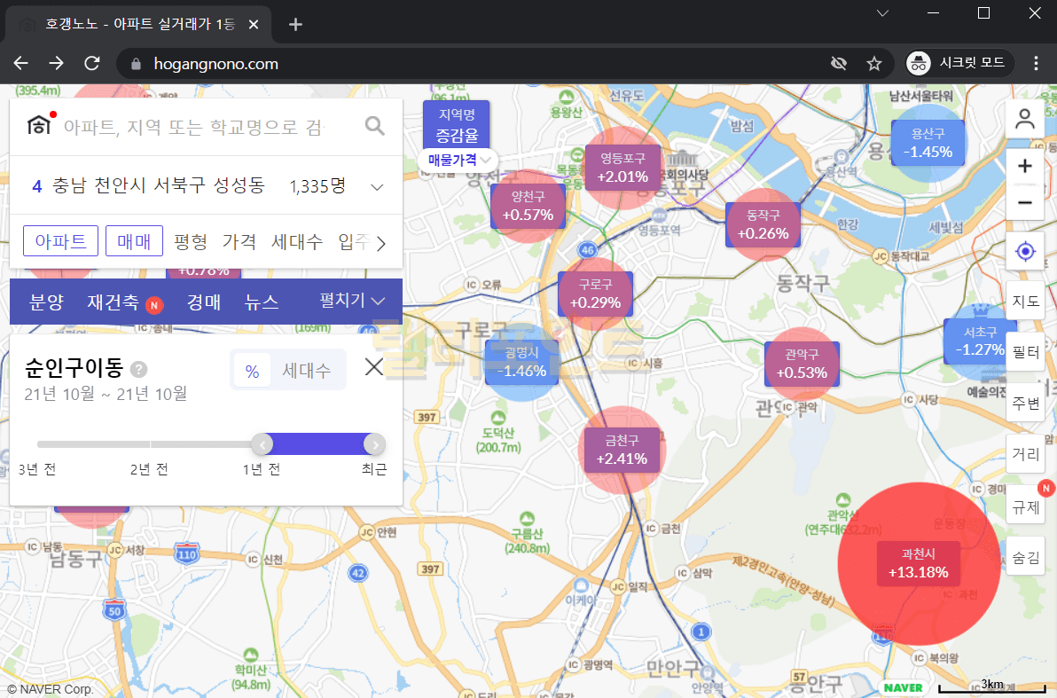
Task: Toggle the 매매 filter chip
Action: 134,241
